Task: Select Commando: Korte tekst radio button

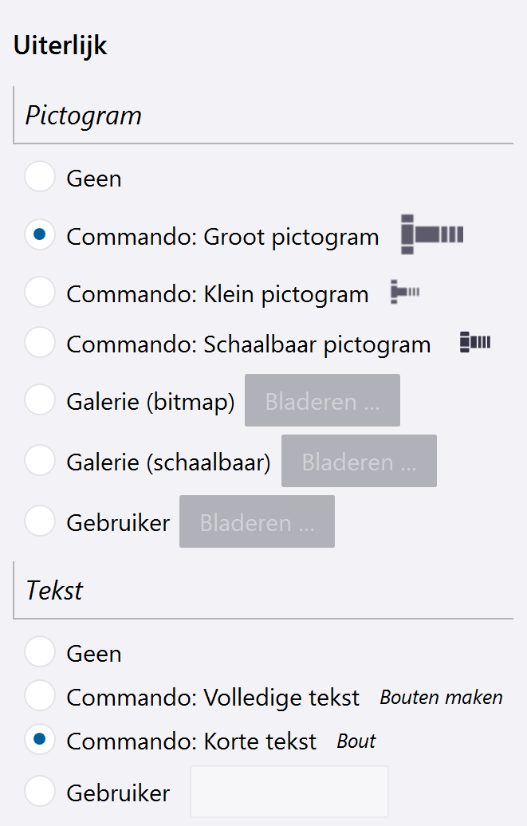Action: pyautogui.click(x=40, y=741)
